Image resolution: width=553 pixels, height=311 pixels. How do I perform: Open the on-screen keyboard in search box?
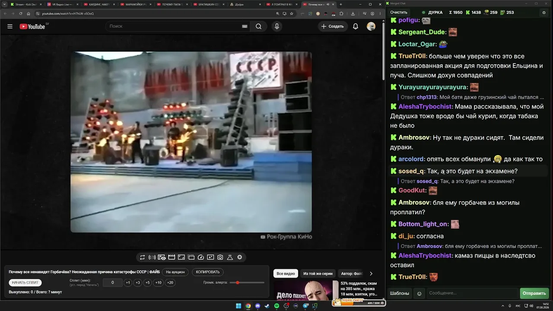coord(245,26)
